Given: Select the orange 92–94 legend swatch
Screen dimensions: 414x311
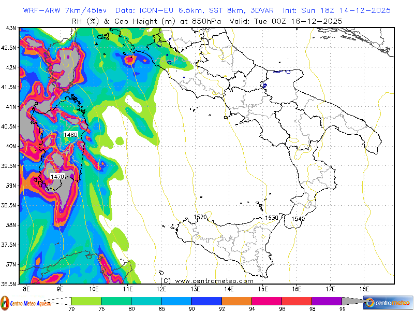Looking at the screenshot, I should pyautogui.click(x=236, y=301).
